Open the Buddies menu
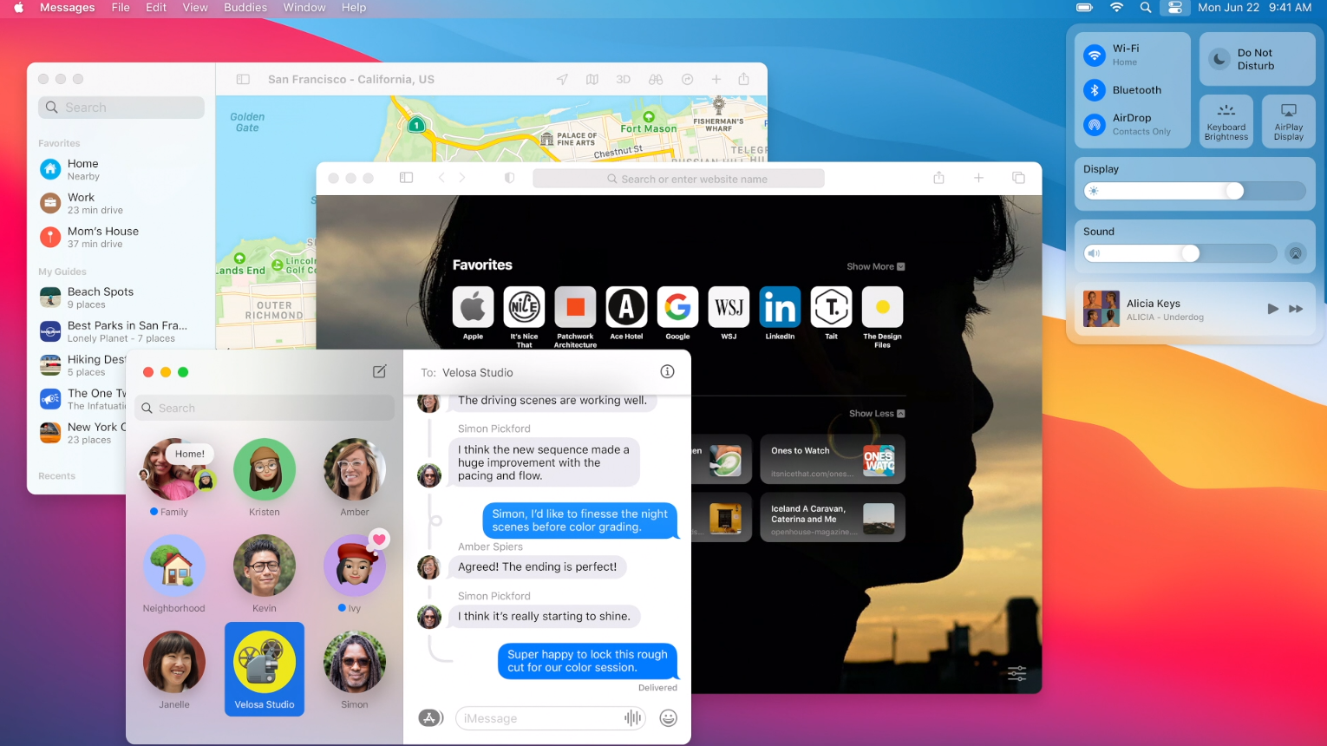 [245, 8]
